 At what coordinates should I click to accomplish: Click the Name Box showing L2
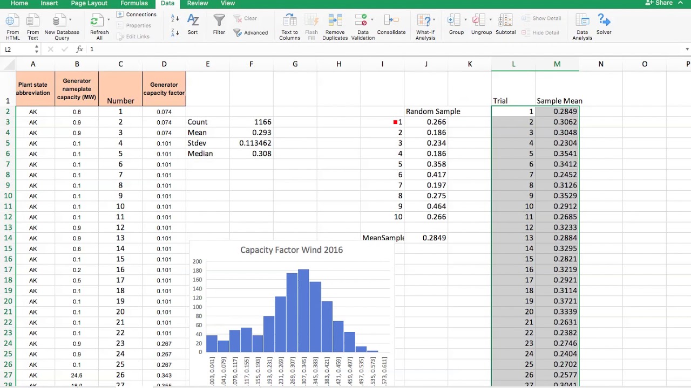pos(16,49)
